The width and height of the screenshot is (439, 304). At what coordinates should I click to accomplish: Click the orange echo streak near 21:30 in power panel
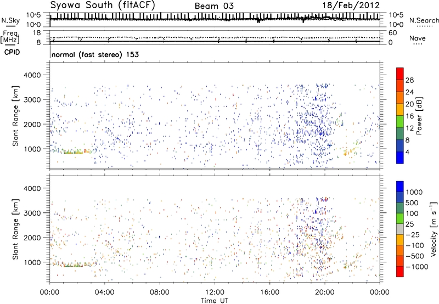pos(349,151)
